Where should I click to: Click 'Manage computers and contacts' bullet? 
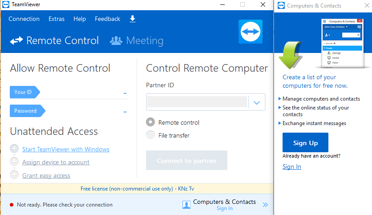(x=321, y=99)
